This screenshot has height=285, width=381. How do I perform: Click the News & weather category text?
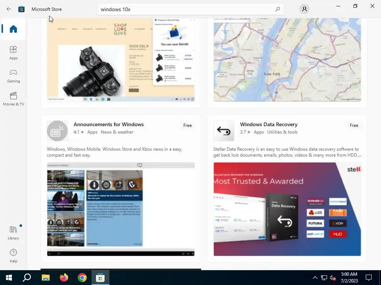117,132
